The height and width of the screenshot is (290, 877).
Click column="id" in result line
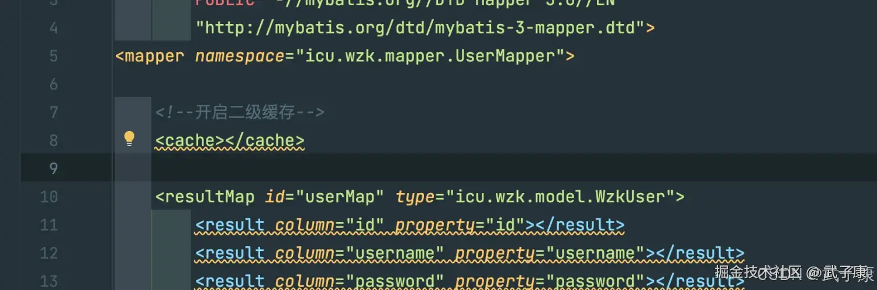coord(330,225)
